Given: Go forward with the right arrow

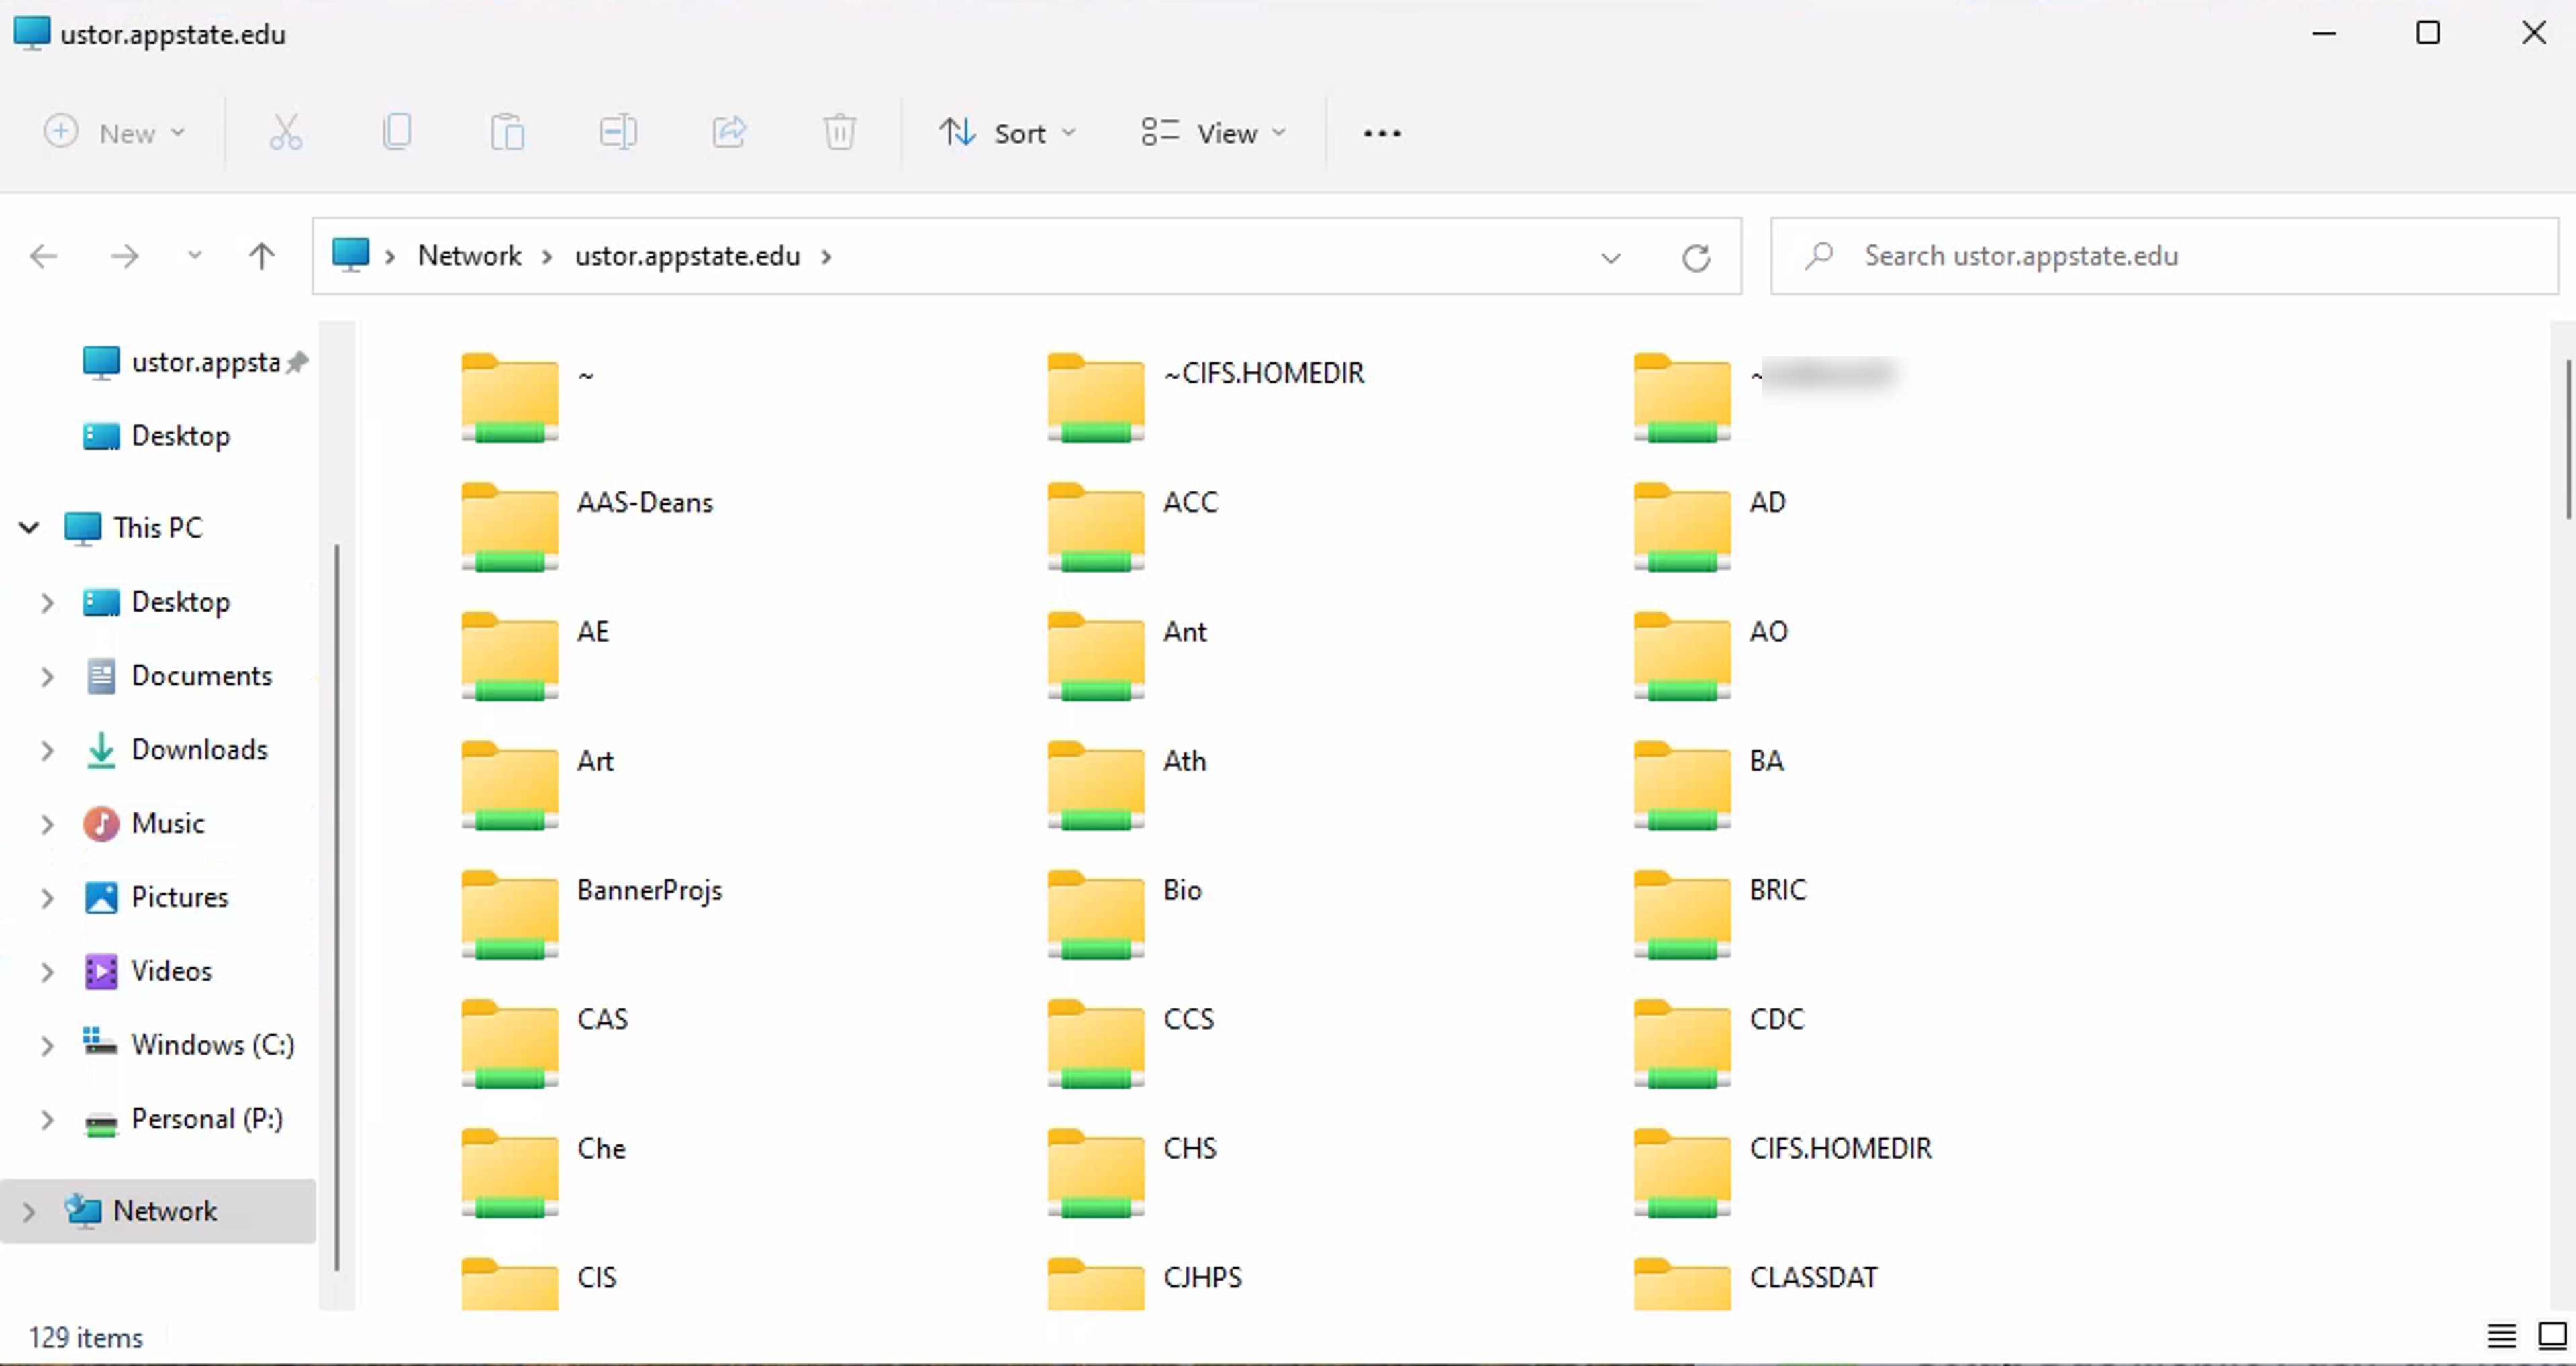Looking at the screenshot, I should coord(124,257).
